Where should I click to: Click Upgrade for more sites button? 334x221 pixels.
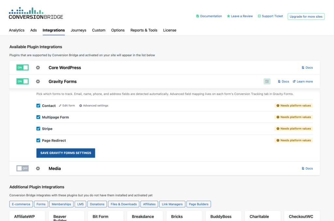click(x=306, y=16)
